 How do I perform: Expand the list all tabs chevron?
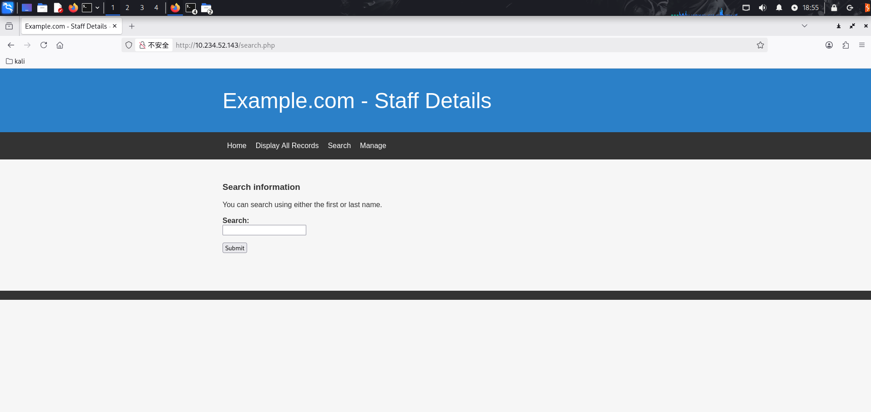pyautogui.click(x=804, y=26)
